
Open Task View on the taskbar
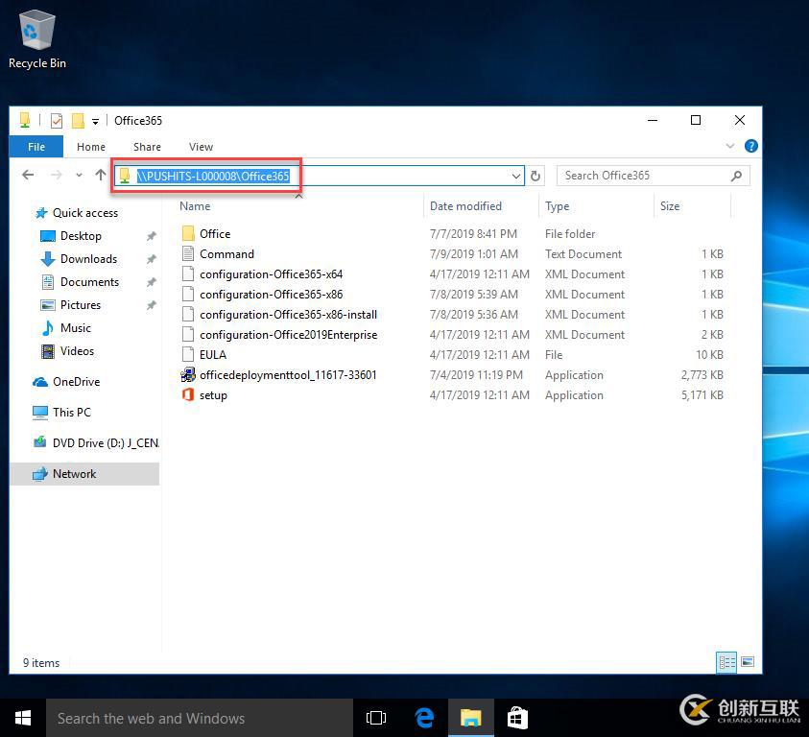[376, 718]
